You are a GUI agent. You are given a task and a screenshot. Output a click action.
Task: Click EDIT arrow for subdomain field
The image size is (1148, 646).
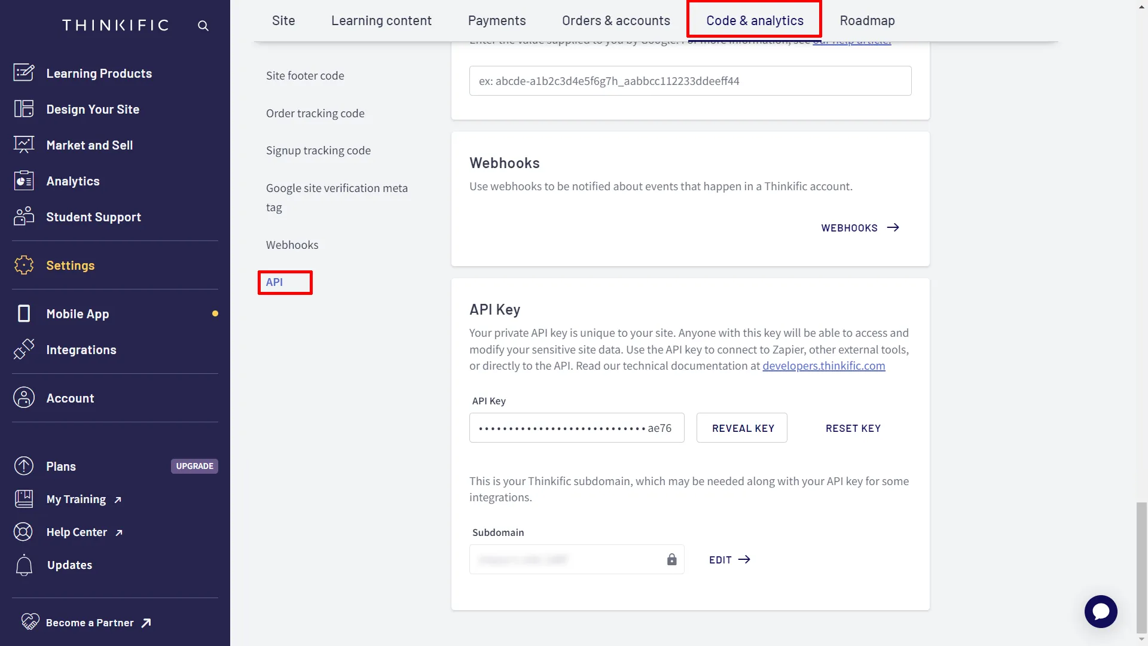click(x=729, y=559)
